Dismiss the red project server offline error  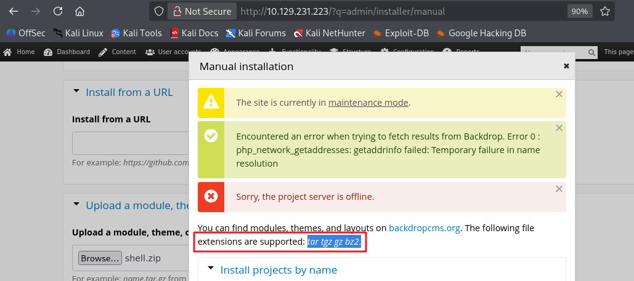(559, 189)
